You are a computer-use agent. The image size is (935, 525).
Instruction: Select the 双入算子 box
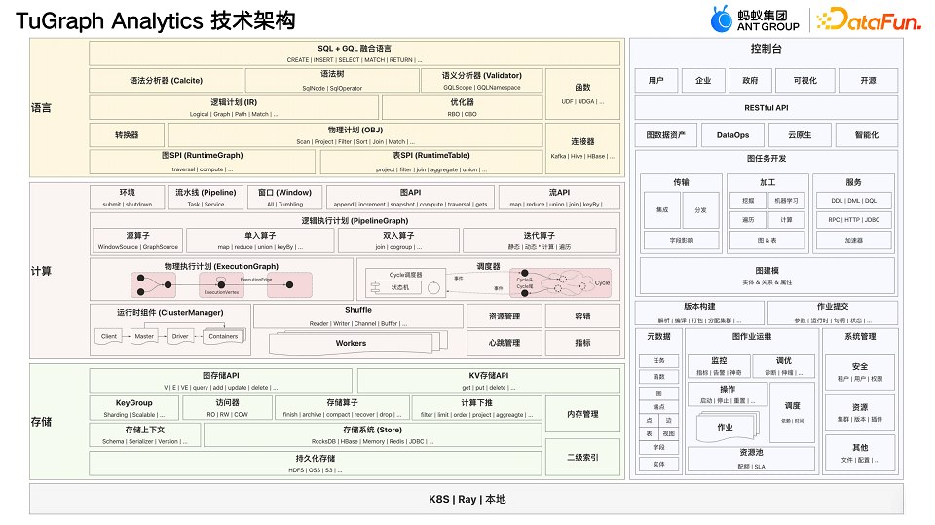pos(398,241)
